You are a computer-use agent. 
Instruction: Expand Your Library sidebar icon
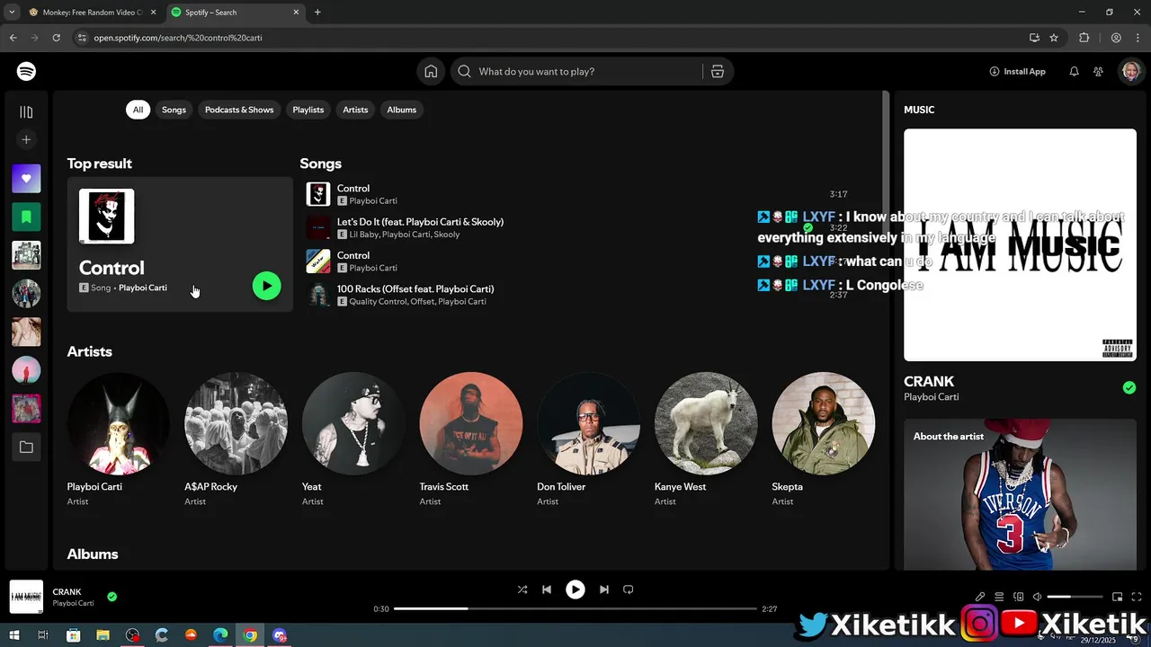coord(26,112)
